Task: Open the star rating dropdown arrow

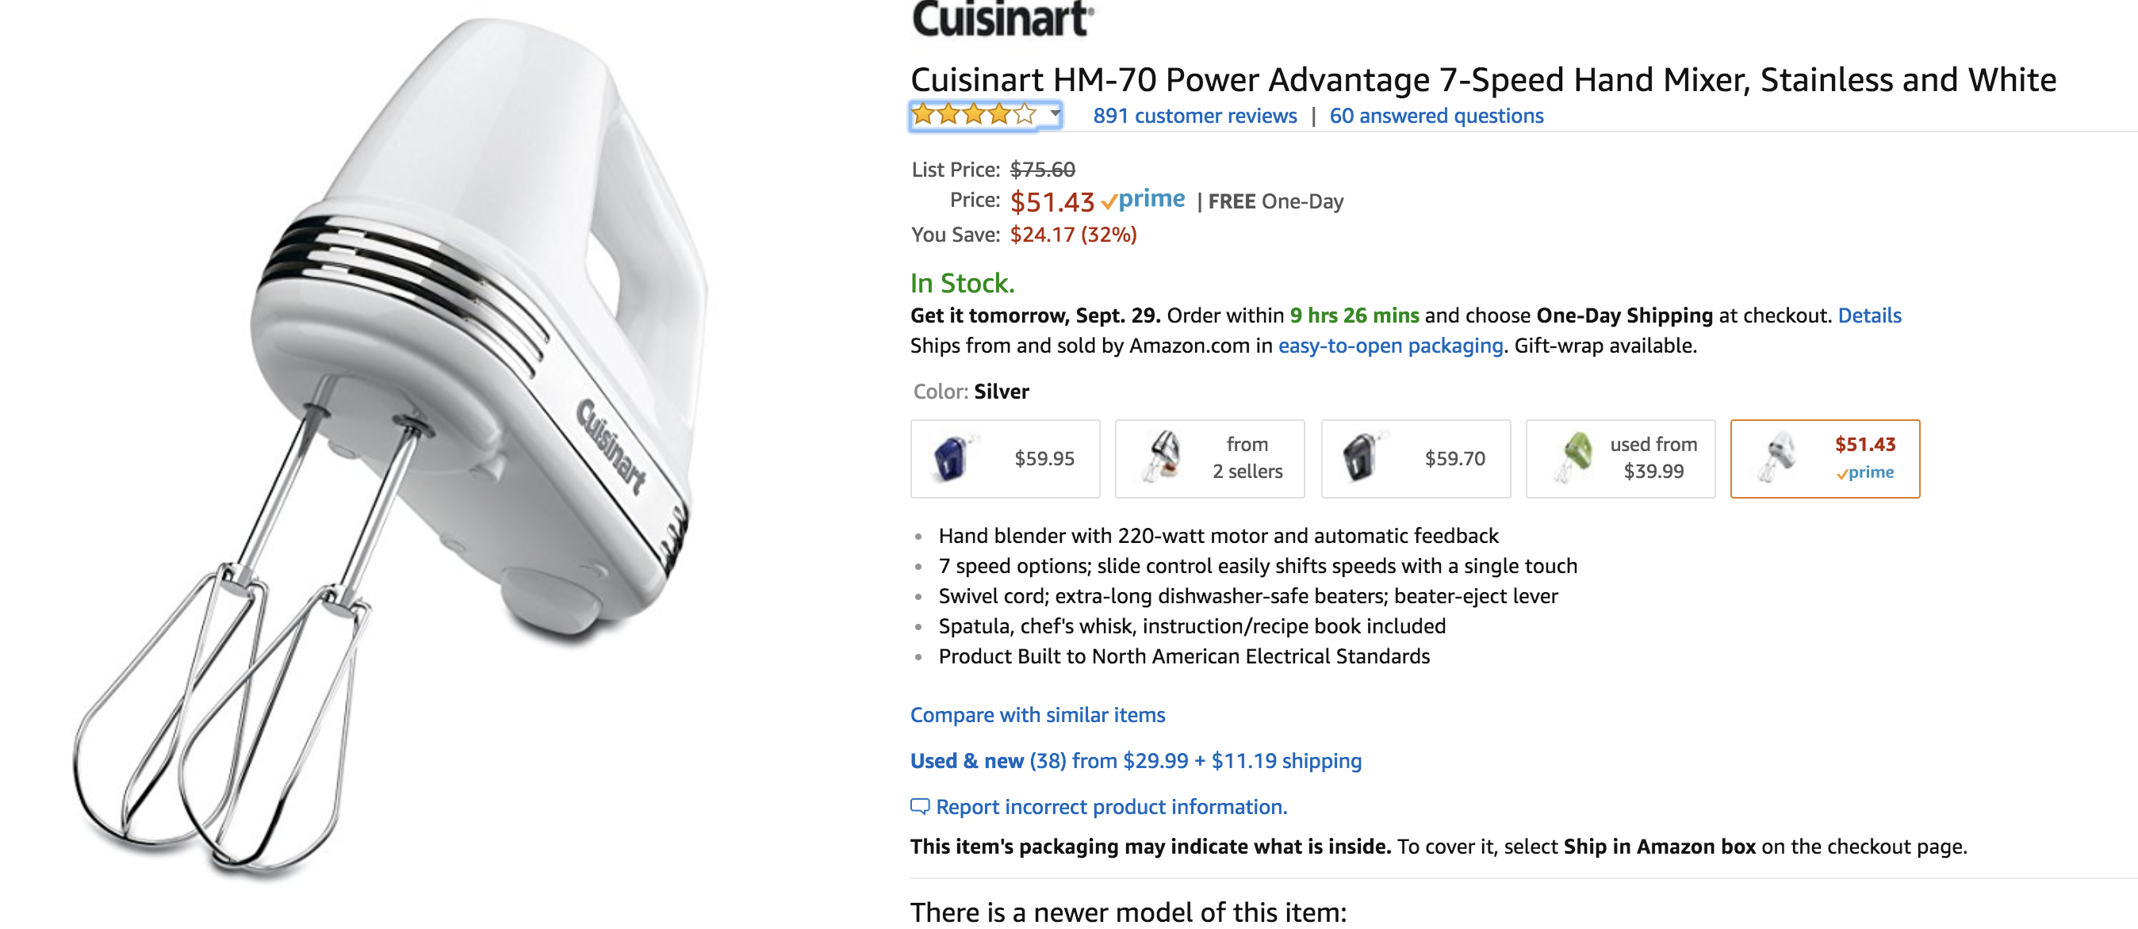Action: (x=1054, y=113)
